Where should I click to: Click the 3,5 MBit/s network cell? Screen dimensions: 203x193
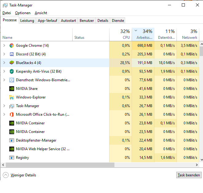pyautogui.click(x=188, y=46)
